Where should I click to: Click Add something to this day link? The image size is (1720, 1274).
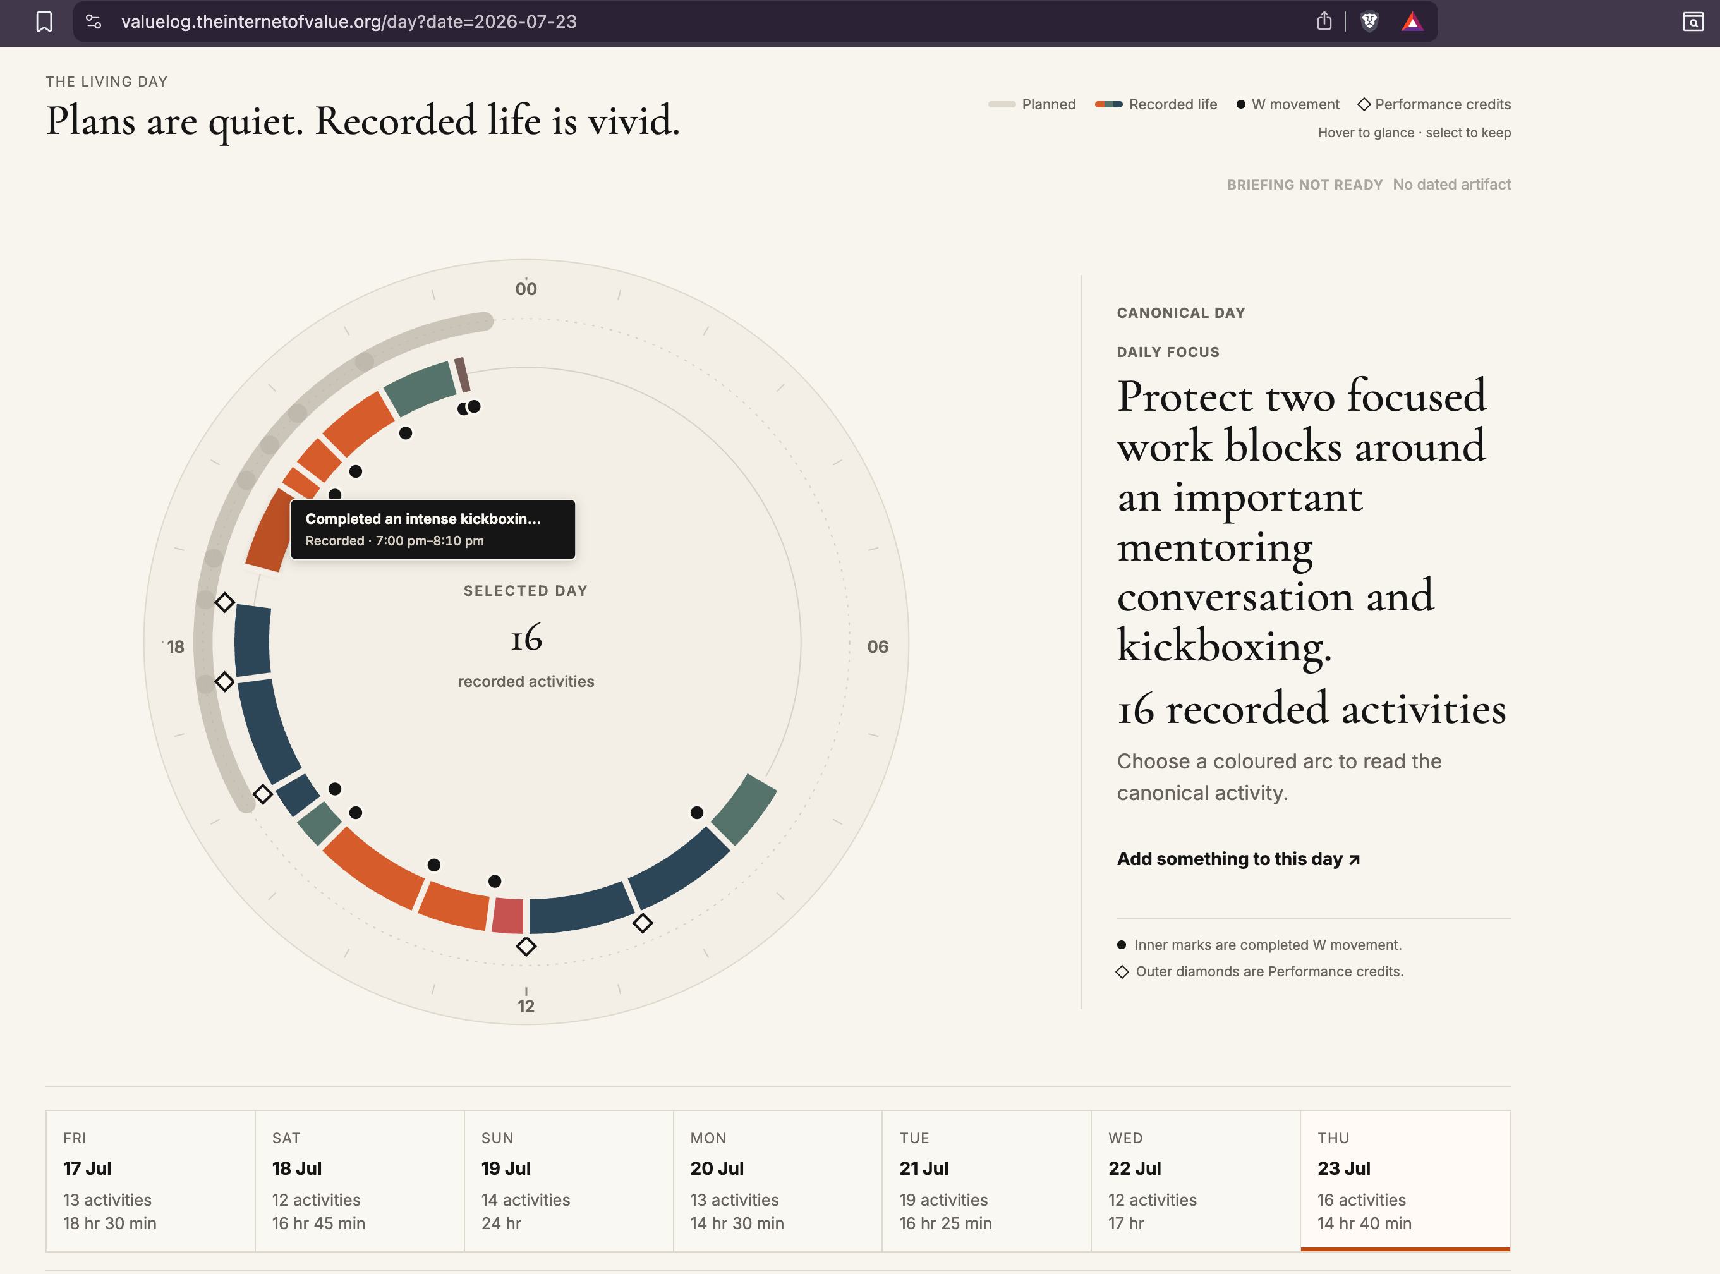click(x=1238, y=858)
